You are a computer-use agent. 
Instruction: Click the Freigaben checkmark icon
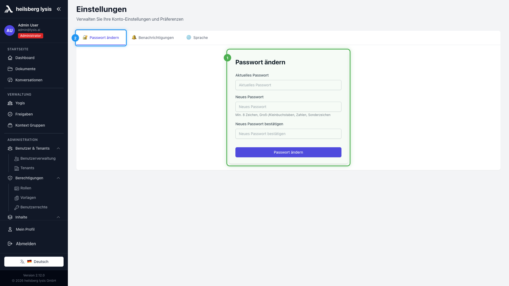click(10, 114)
